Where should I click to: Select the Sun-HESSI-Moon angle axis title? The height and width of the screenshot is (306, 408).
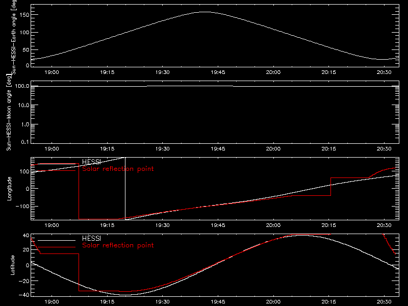[9, 112]
